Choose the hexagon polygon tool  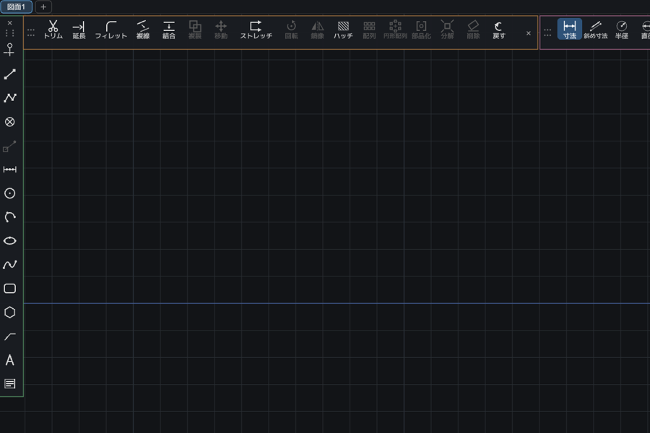(9, 312)
